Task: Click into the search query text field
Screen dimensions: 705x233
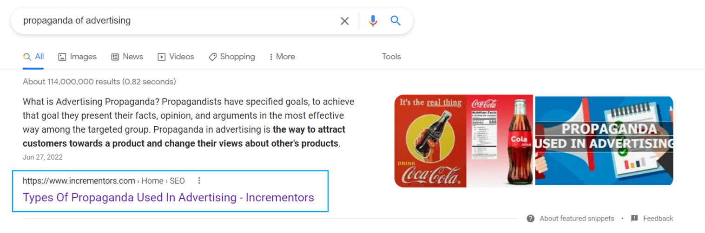Action: (177, 21)
